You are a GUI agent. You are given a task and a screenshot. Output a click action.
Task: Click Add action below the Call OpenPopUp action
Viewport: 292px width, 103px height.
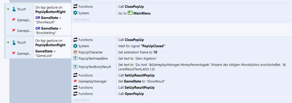(x=81, y=100)
